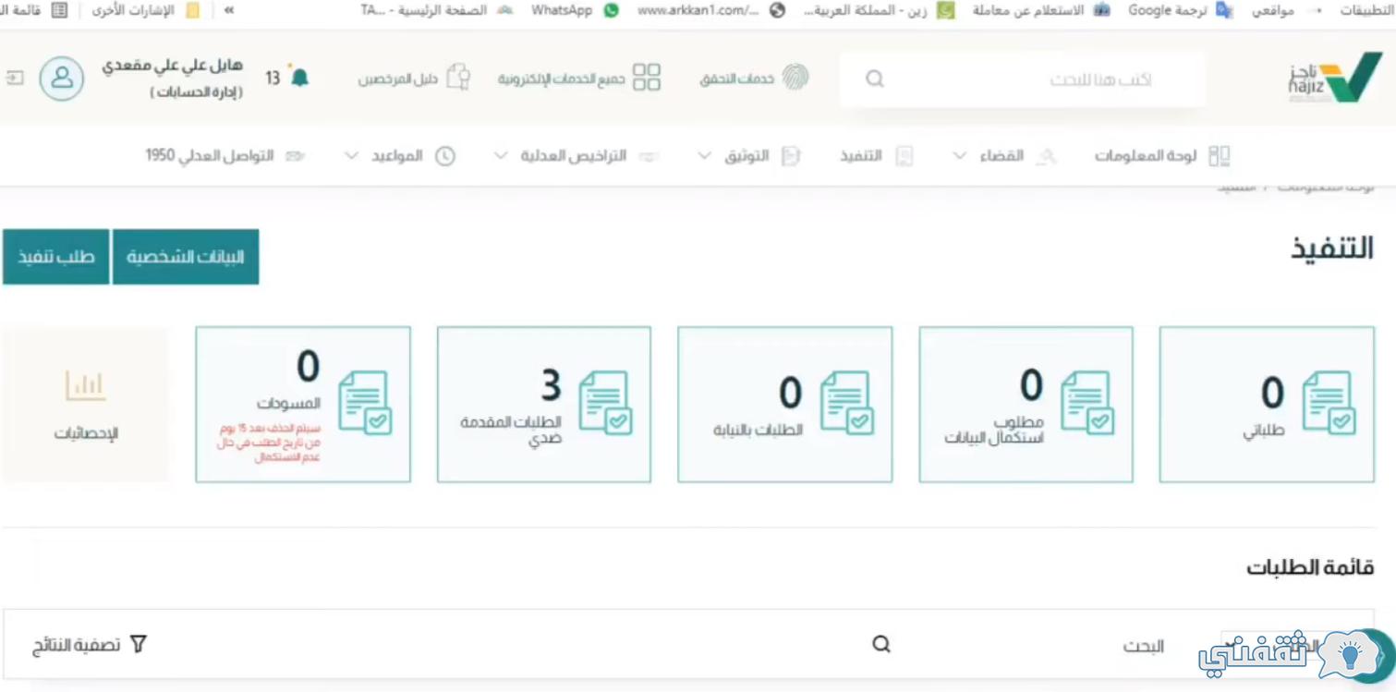Viewport: 1396px width, 692px height.
Task: Click the fingerprint خدمات التحقق icon
Action: [795, 78]
